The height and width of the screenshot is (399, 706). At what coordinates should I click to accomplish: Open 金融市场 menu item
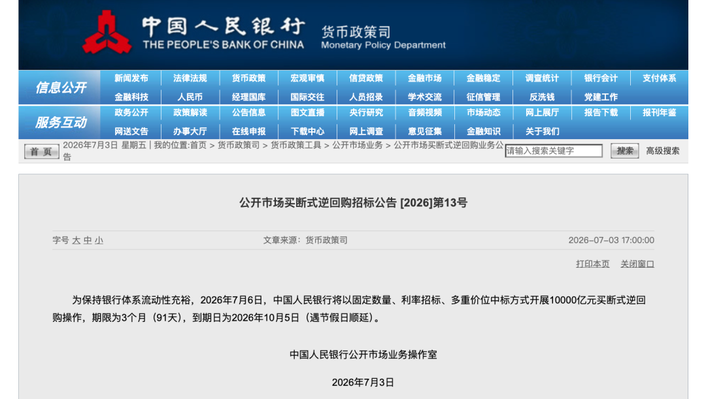(x=425, y=78)
